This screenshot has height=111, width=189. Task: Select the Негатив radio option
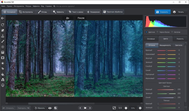pyautogui.click(x=176, y=32)
